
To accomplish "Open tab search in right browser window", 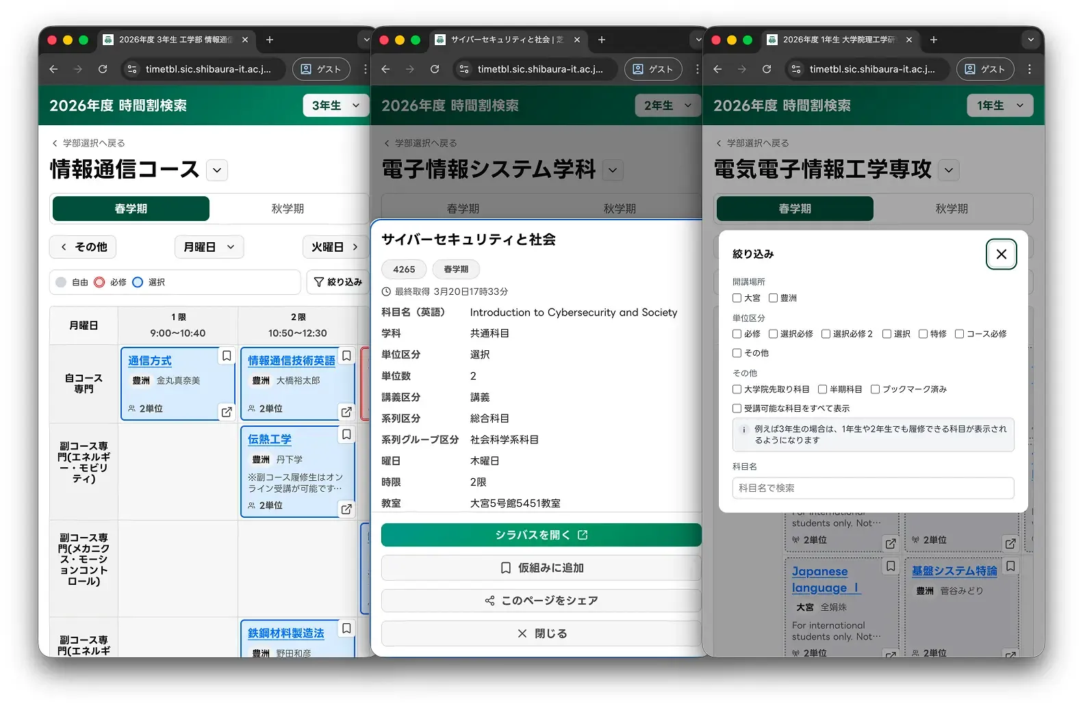I will 1030,40.
